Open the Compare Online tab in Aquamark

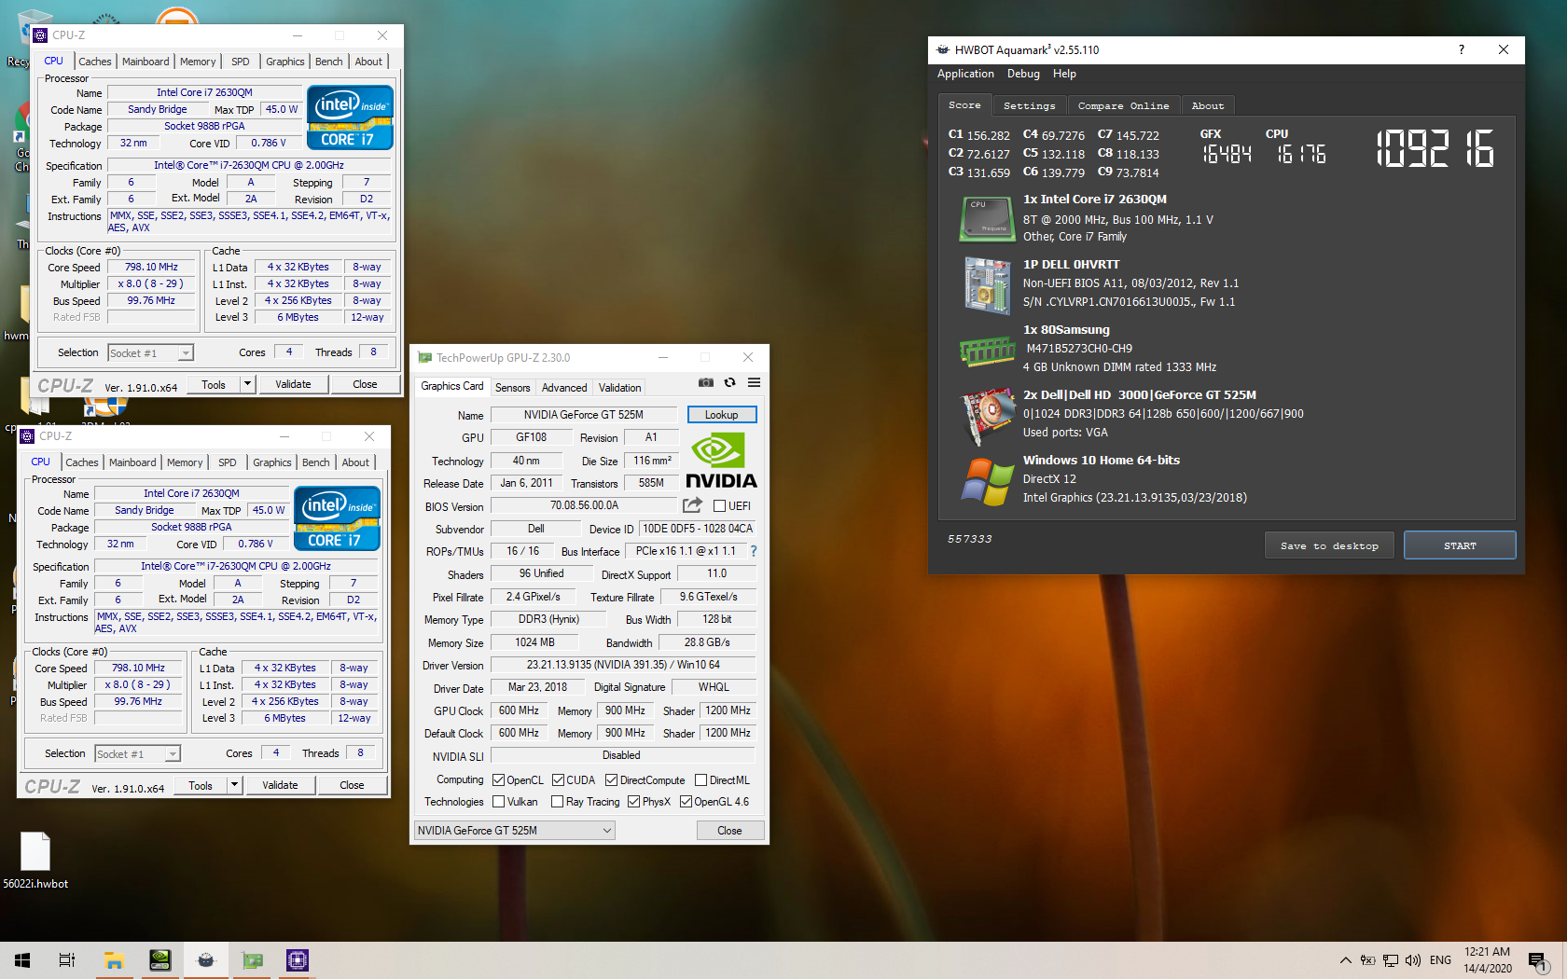pos(1123,105)
